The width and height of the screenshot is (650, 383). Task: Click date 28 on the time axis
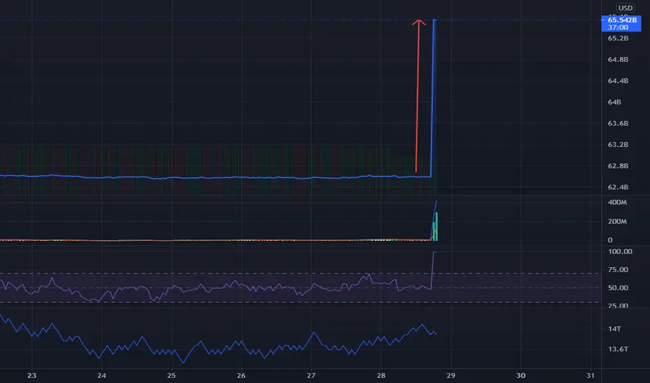[381, 375]
